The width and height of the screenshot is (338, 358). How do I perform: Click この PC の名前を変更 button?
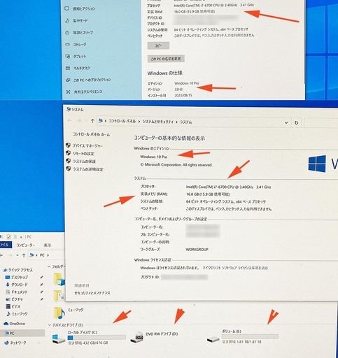pyautogui.click(x=166, y=59)
